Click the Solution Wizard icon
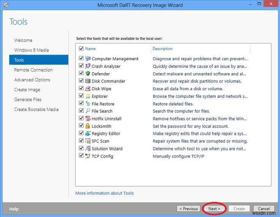Screen dimensions: 280x217 (88, 148)
